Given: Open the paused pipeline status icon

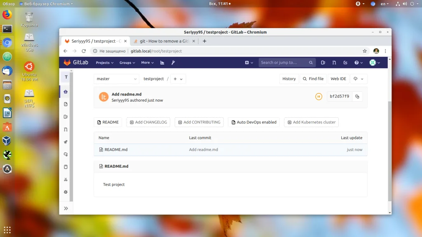Looking at the screenshot, I should pos(319,96).
